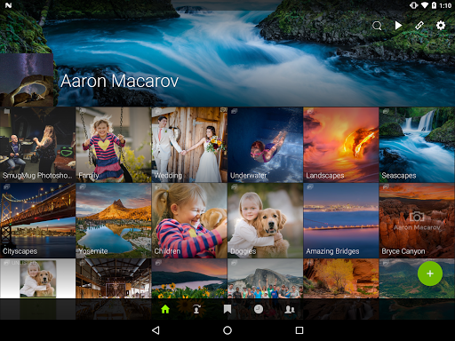
Task: Open SmugMug Photoshoot folder tile
Action: click(37, 145)
